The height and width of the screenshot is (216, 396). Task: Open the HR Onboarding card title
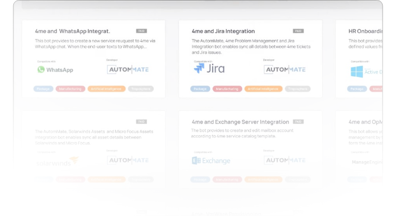[x=366, y=31]
